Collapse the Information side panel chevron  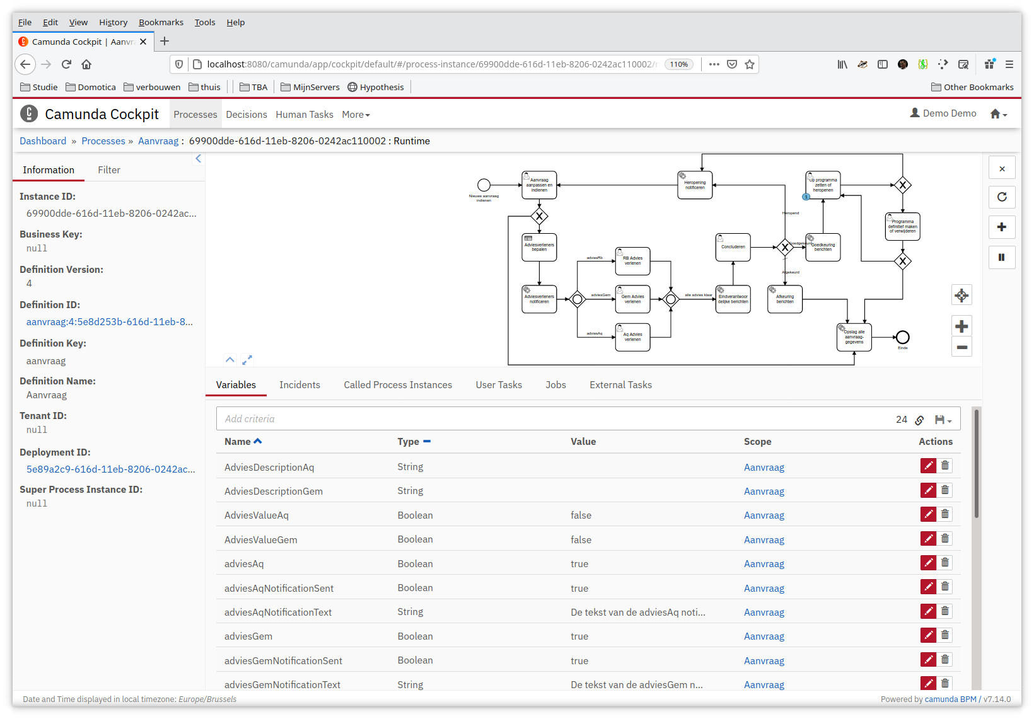click(x=198, y=159)
